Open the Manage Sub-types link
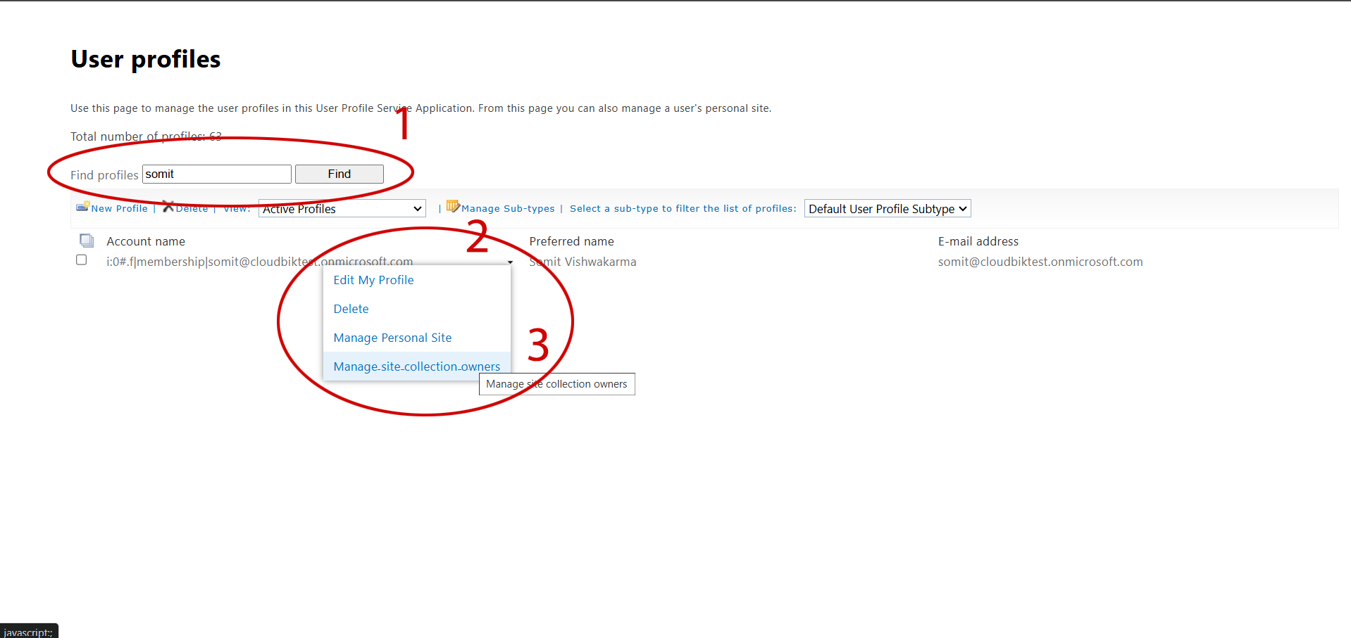 [508, 208]
